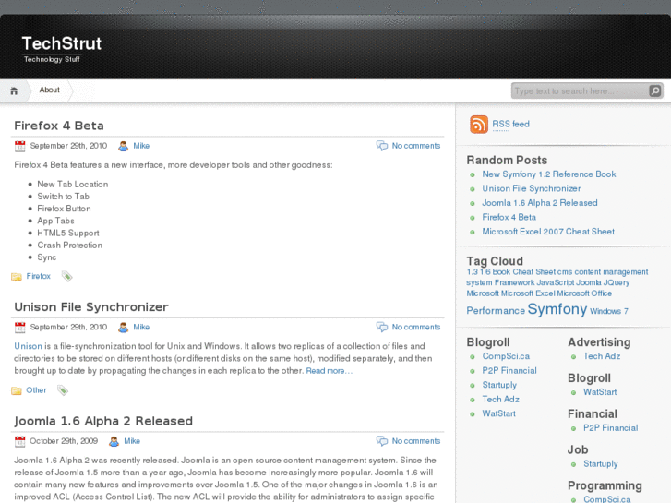Open Symfony tag in Tag Cloud
This screenshot has height=503, width=671.
557,309
